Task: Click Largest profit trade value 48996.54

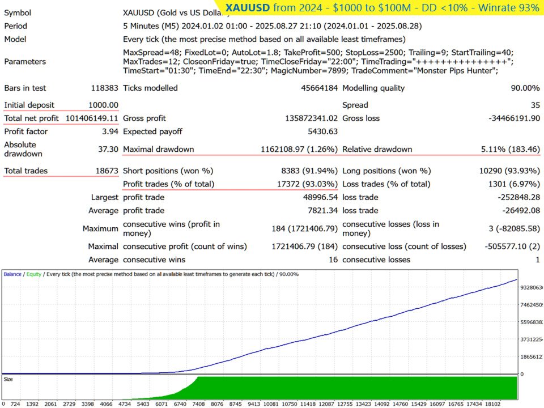Action: pos(320,197)
